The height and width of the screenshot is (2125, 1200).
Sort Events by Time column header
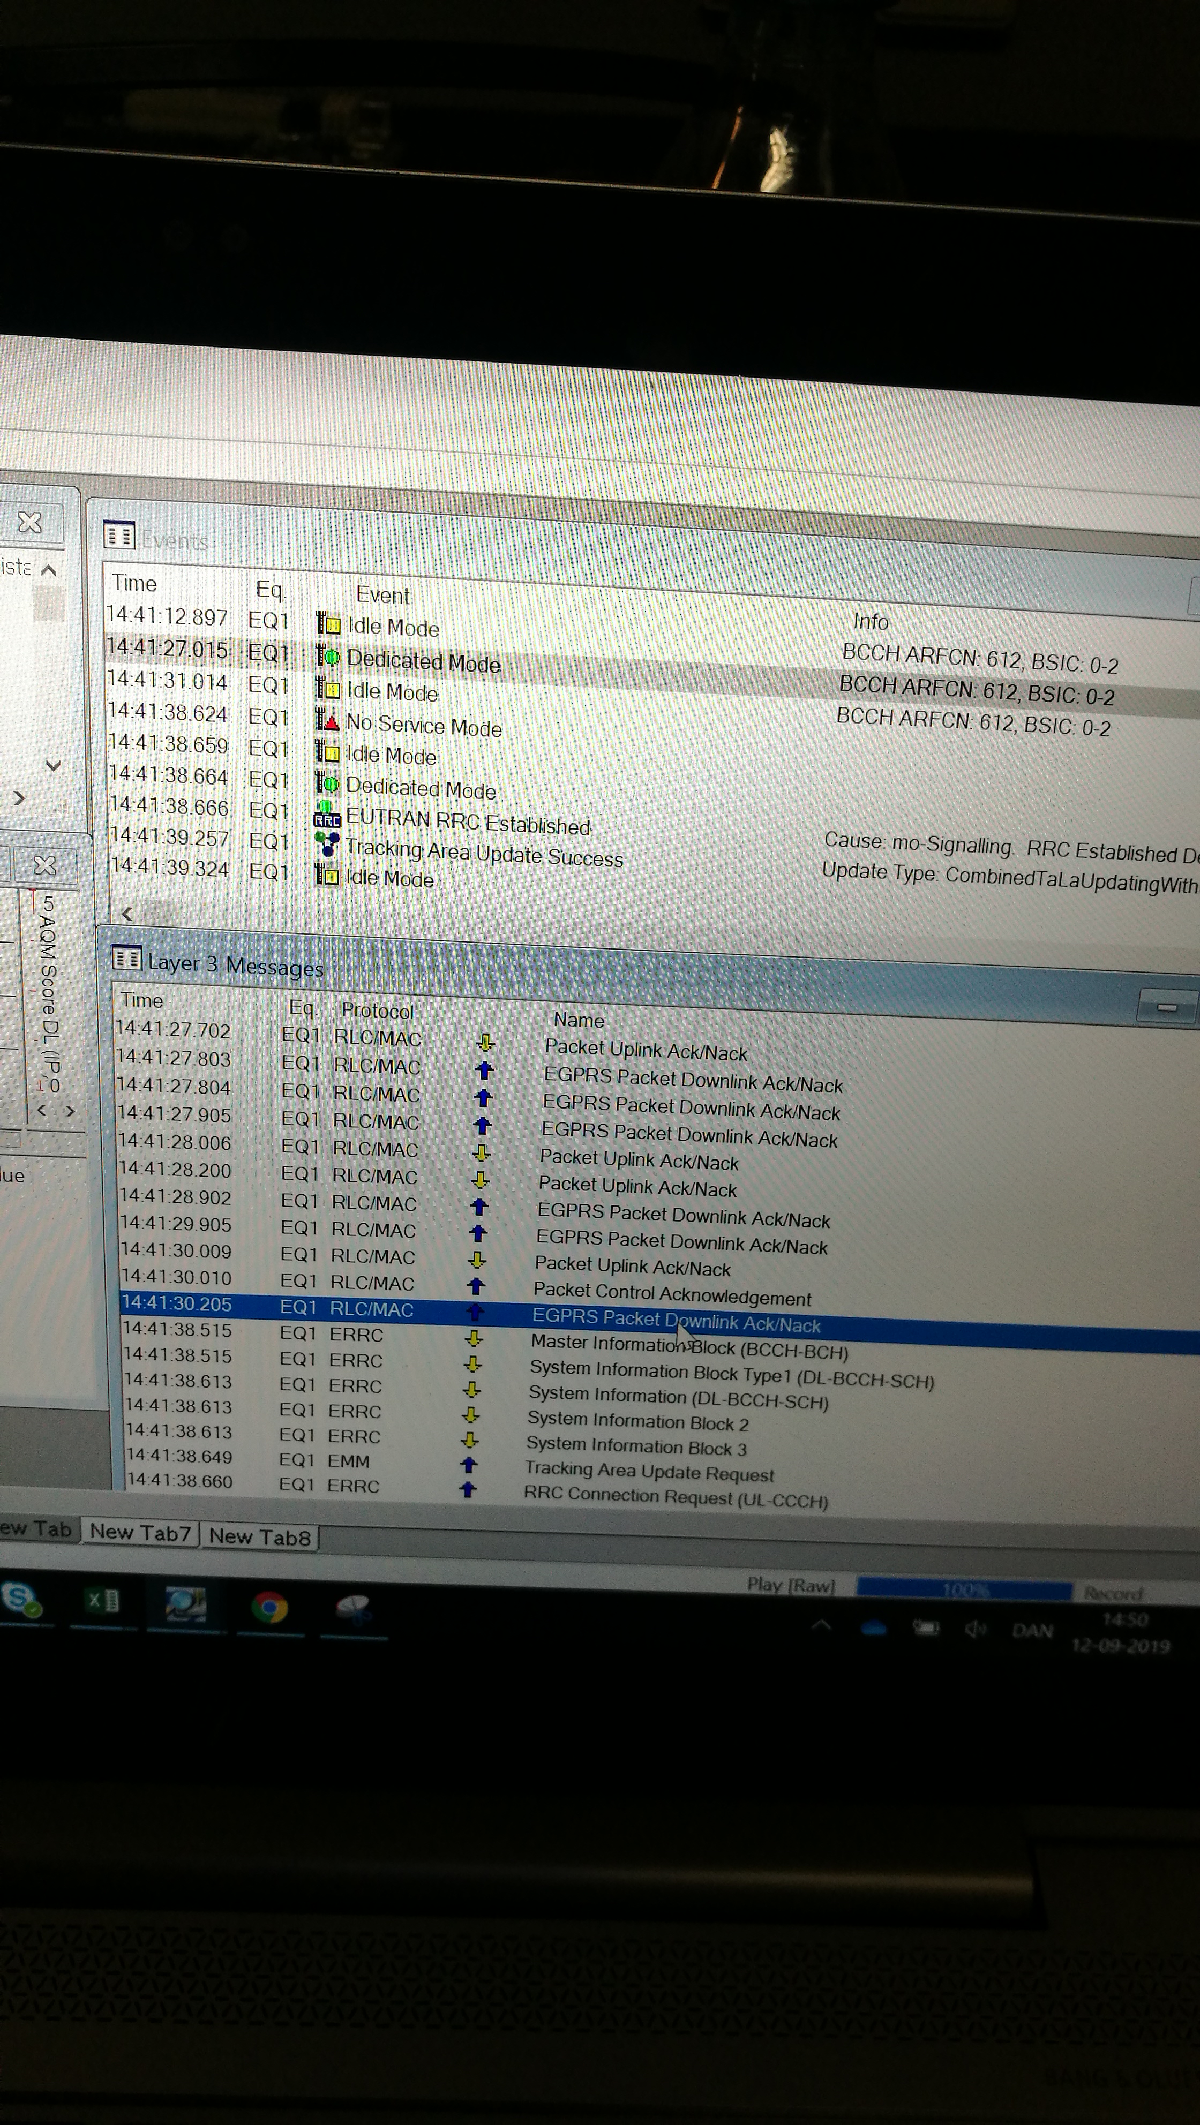pos(134,583)
